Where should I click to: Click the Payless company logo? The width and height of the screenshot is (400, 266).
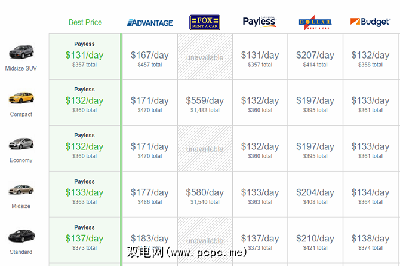tap(260, 22)
